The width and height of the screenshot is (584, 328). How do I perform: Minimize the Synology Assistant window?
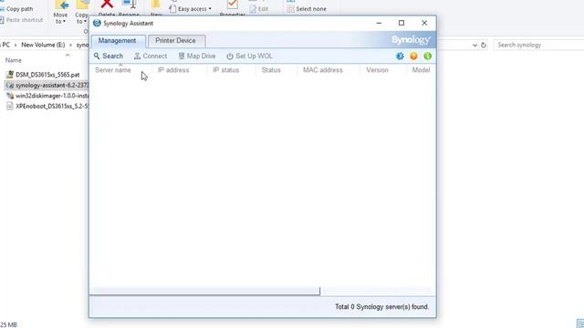(x=380, y=23)
